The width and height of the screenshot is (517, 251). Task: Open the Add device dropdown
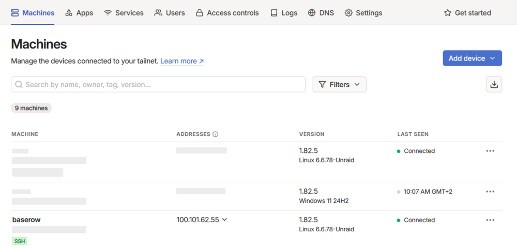472,58
